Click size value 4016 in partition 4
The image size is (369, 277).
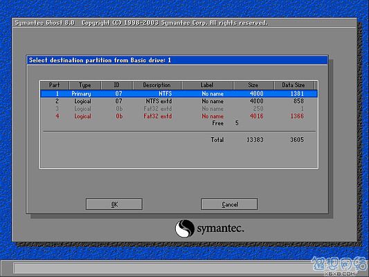[257, 116]
